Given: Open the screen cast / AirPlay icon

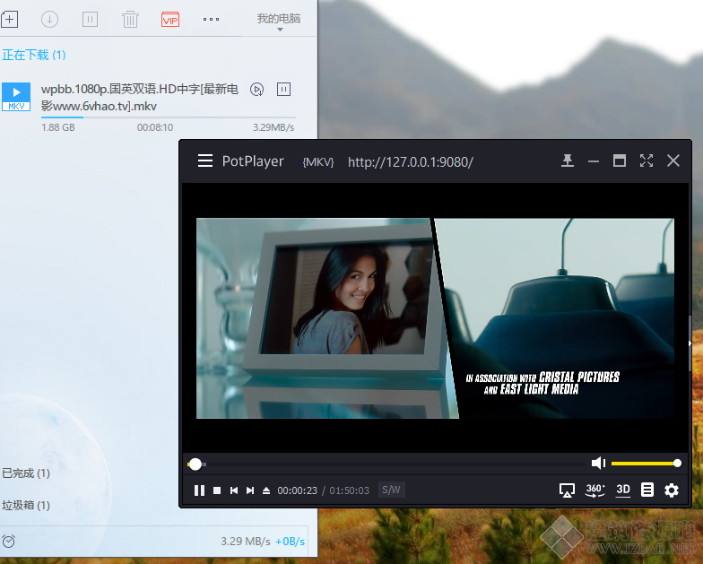Looking at the screenshot, I should coord(567,490).
